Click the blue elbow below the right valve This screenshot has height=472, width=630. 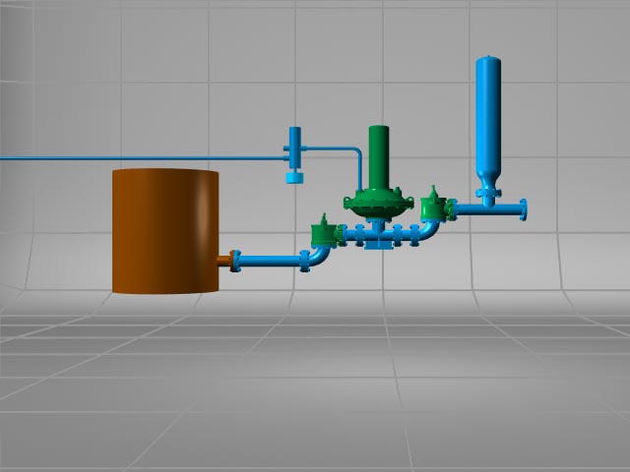coord(431,230)
